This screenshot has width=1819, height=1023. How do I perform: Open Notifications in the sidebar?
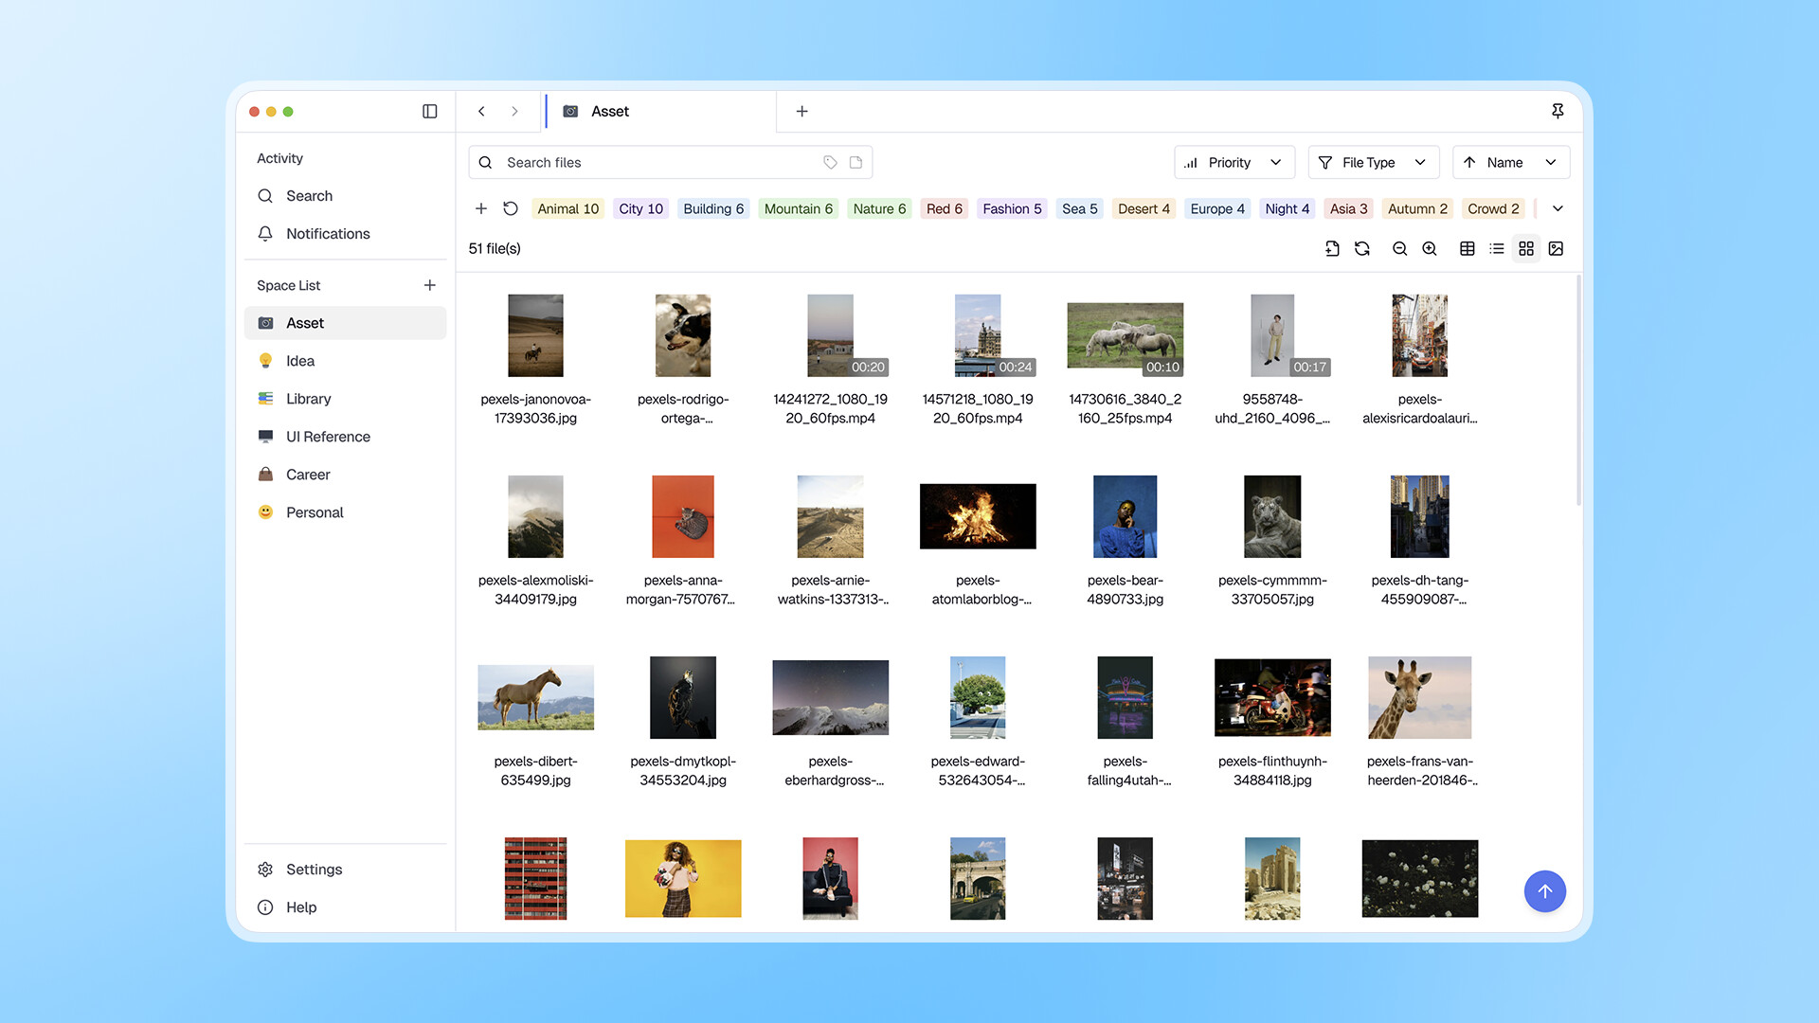(328, 234)
